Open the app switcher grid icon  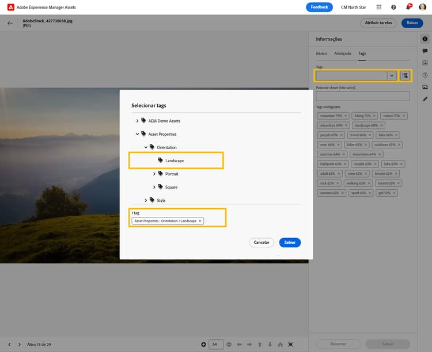click(x=378, y=7)
